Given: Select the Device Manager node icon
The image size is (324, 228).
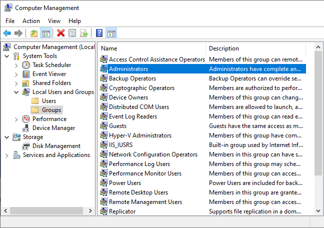Looking at the screenshot, I should click(x=26, y=128).
